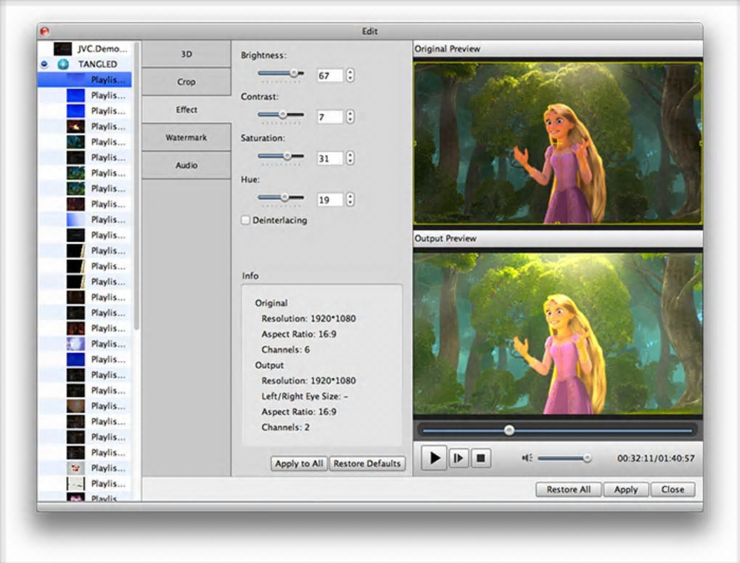The width and height of the screenshot is (740, 563).
Task: Open the Watermark tab
Action: point(186,137)
